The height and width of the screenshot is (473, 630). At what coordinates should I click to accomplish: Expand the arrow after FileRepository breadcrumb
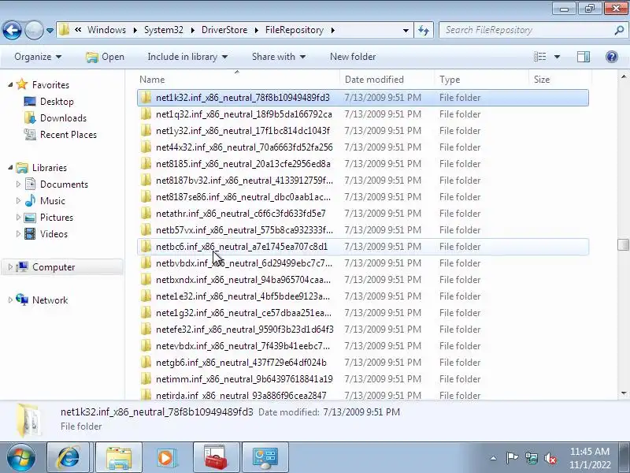pos(332,30)
